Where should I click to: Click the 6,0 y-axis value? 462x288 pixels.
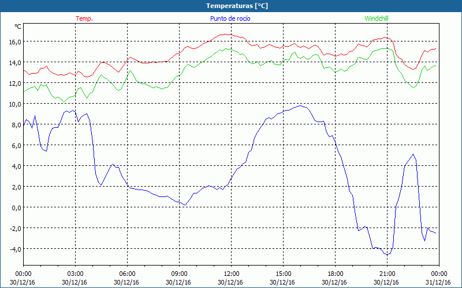coord(17,146)
